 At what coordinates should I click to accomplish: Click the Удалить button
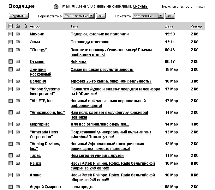[x=19, y=16]
